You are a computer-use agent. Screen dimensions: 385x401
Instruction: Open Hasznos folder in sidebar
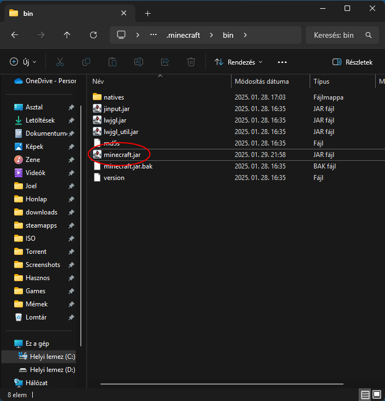pos(32,278)
